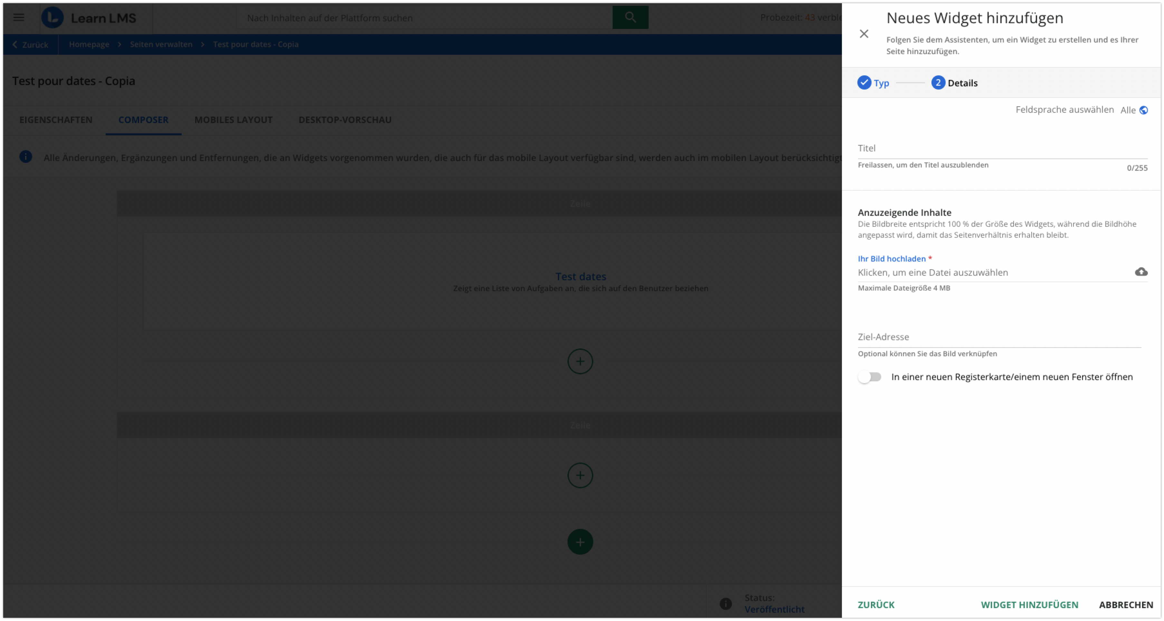The width and height of the screenshot is (1164, 621).
Task: Go to Seiten verwalten breadcrumb
Action: (161, 44)
